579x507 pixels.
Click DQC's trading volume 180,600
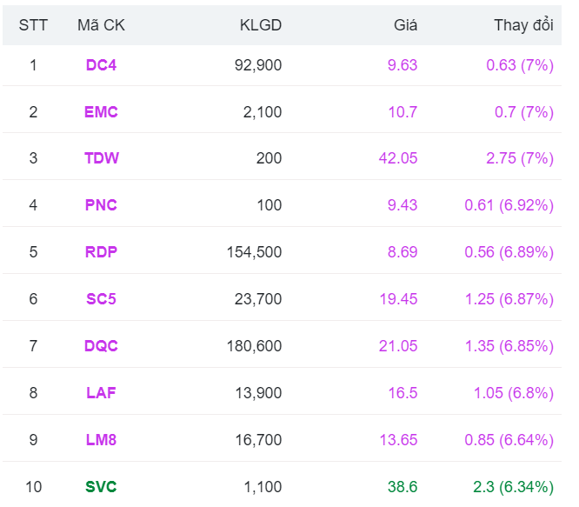(x=254, y=346)
